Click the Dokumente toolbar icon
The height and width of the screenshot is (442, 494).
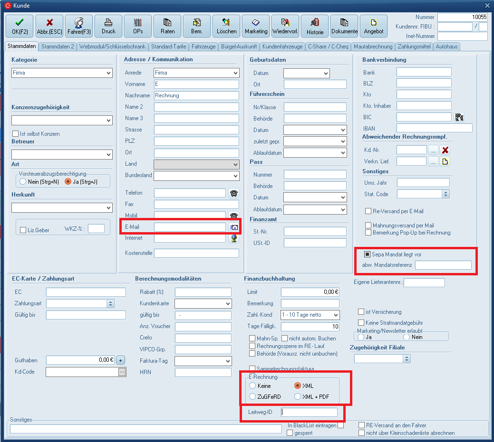[x=344, y=26]
